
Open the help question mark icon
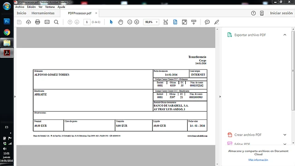[x=254, y=13]
